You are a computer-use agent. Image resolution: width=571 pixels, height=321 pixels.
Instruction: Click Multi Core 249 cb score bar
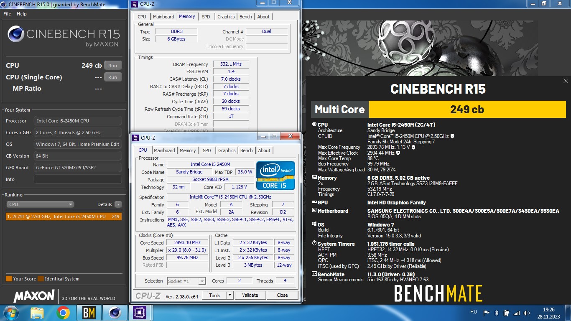467,110
